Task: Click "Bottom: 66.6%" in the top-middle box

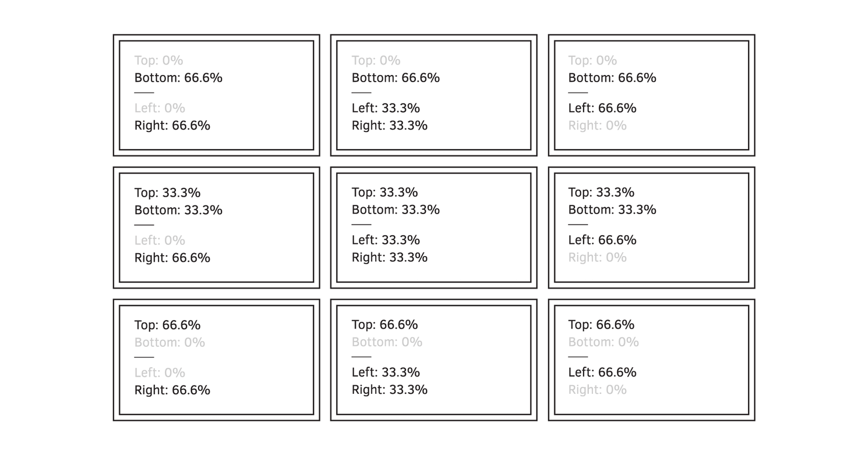Action: [x=396, y=78]
